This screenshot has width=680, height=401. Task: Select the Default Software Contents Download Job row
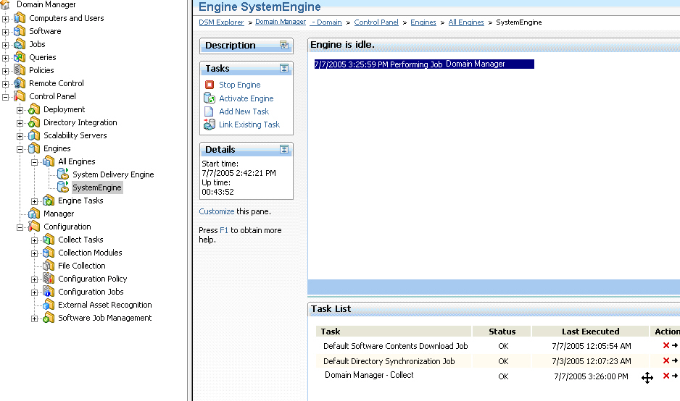[498, 345]
